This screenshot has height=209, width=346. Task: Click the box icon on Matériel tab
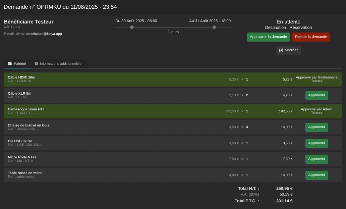click(x=10, y=63)
